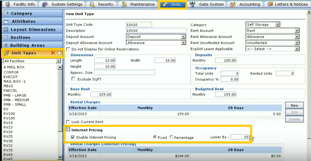Image resolution: width=311 pixels, height=161 pixels.
Task: Open the Explicit Lease Applicable dropdown
Action: point(297,49)
